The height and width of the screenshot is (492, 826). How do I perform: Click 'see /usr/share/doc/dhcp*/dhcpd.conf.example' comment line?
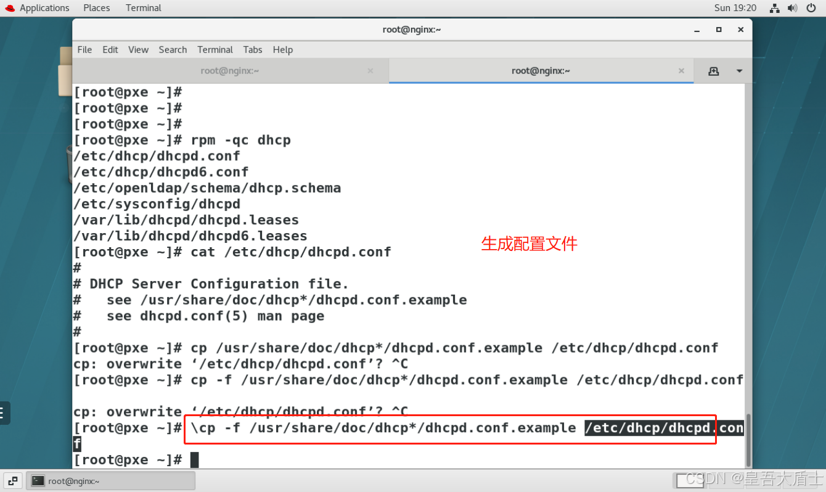[x=287, y=300]
